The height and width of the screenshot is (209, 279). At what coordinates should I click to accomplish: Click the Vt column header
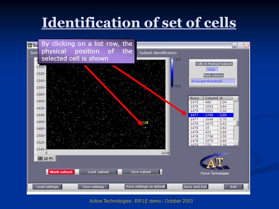click(226, 98)
